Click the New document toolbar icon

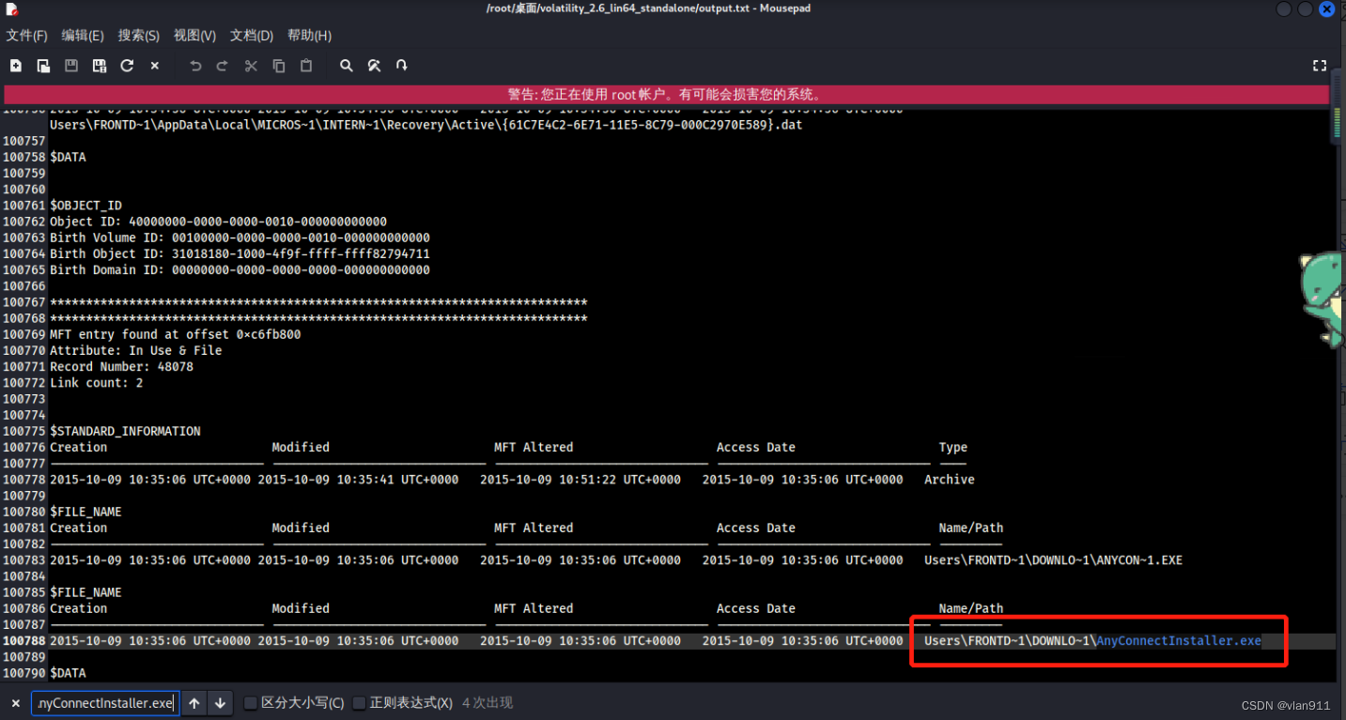(x=16, y=66)
